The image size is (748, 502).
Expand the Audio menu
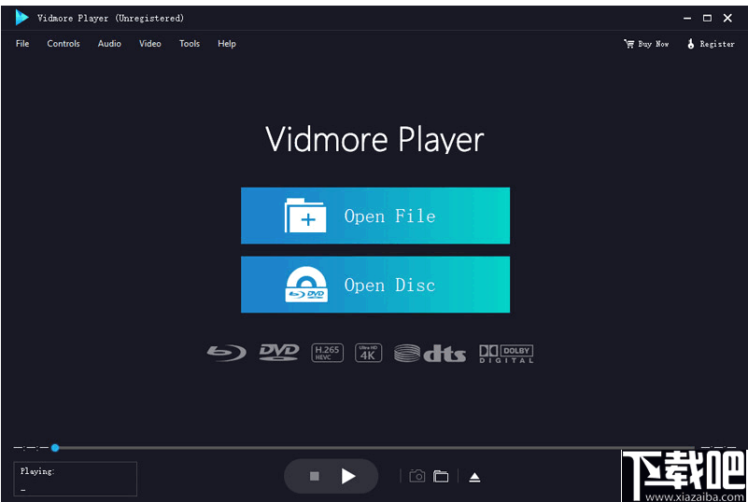tap(109, 44)
